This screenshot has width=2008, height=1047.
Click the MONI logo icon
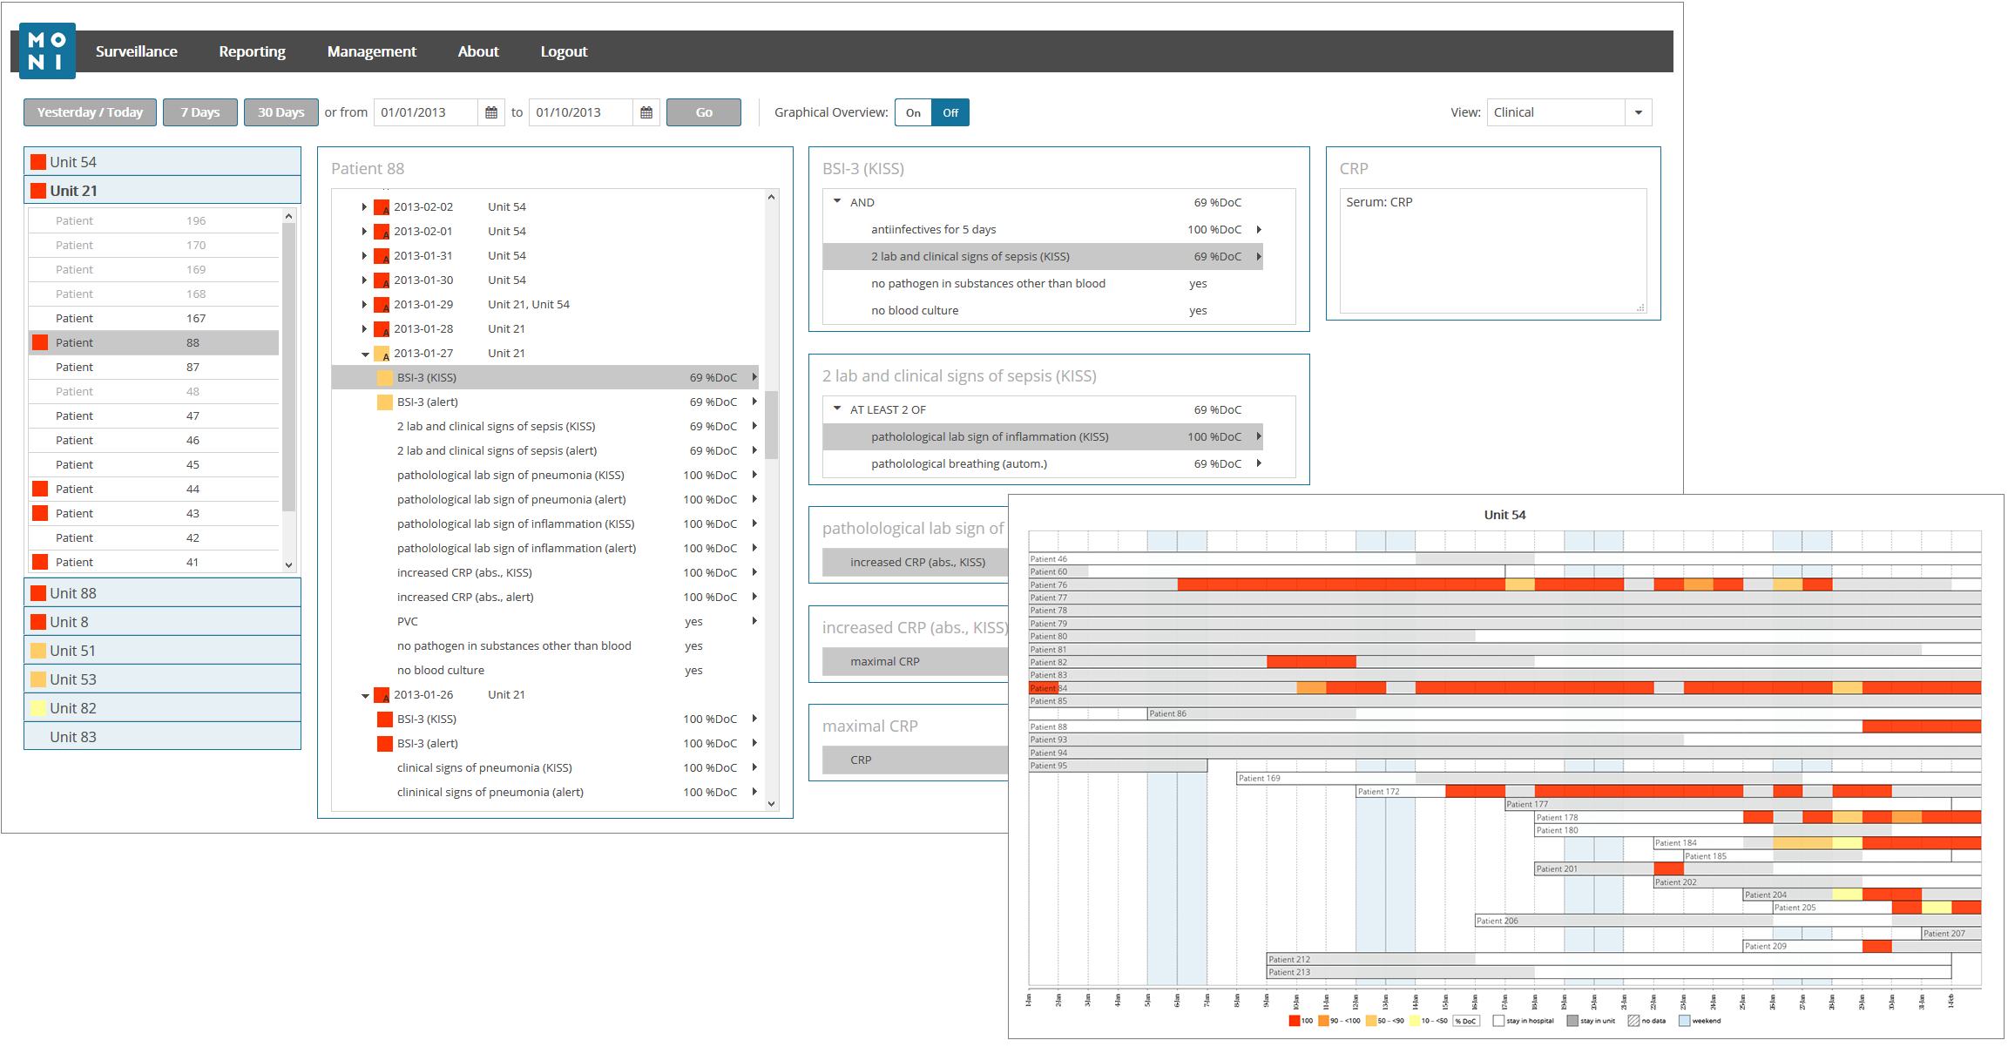coord(47,51)
